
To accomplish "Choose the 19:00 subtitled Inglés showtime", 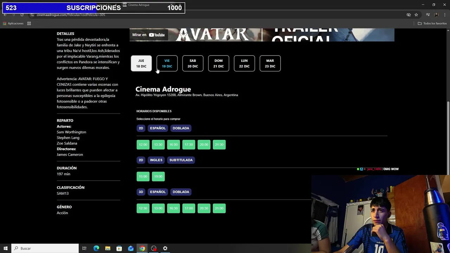I will tap(158, 176).
